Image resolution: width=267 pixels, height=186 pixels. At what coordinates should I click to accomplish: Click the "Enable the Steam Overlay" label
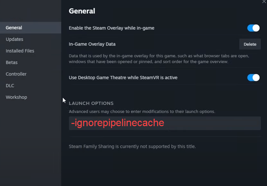(111, 28)
